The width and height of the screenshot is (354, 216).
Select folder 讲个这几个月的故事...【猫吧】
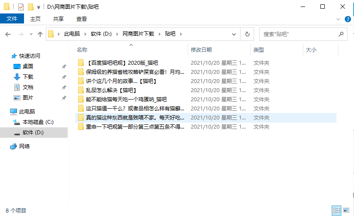(121, 81)
